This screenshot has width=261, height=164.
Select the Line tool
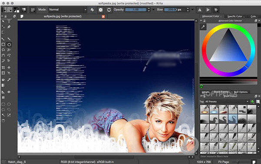[9, 39]
